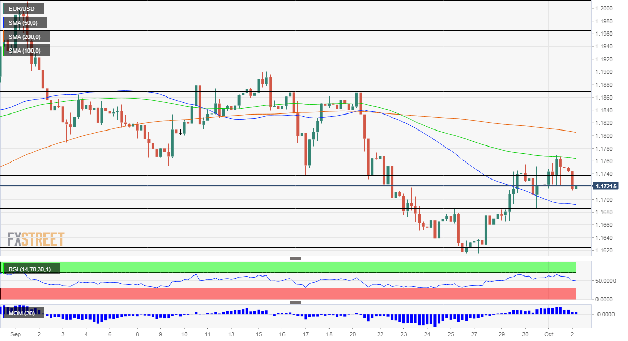This screenshot has width=628, height=341.
Task: Click the 1.1640 price axis label
Action: tap(604, 238)
